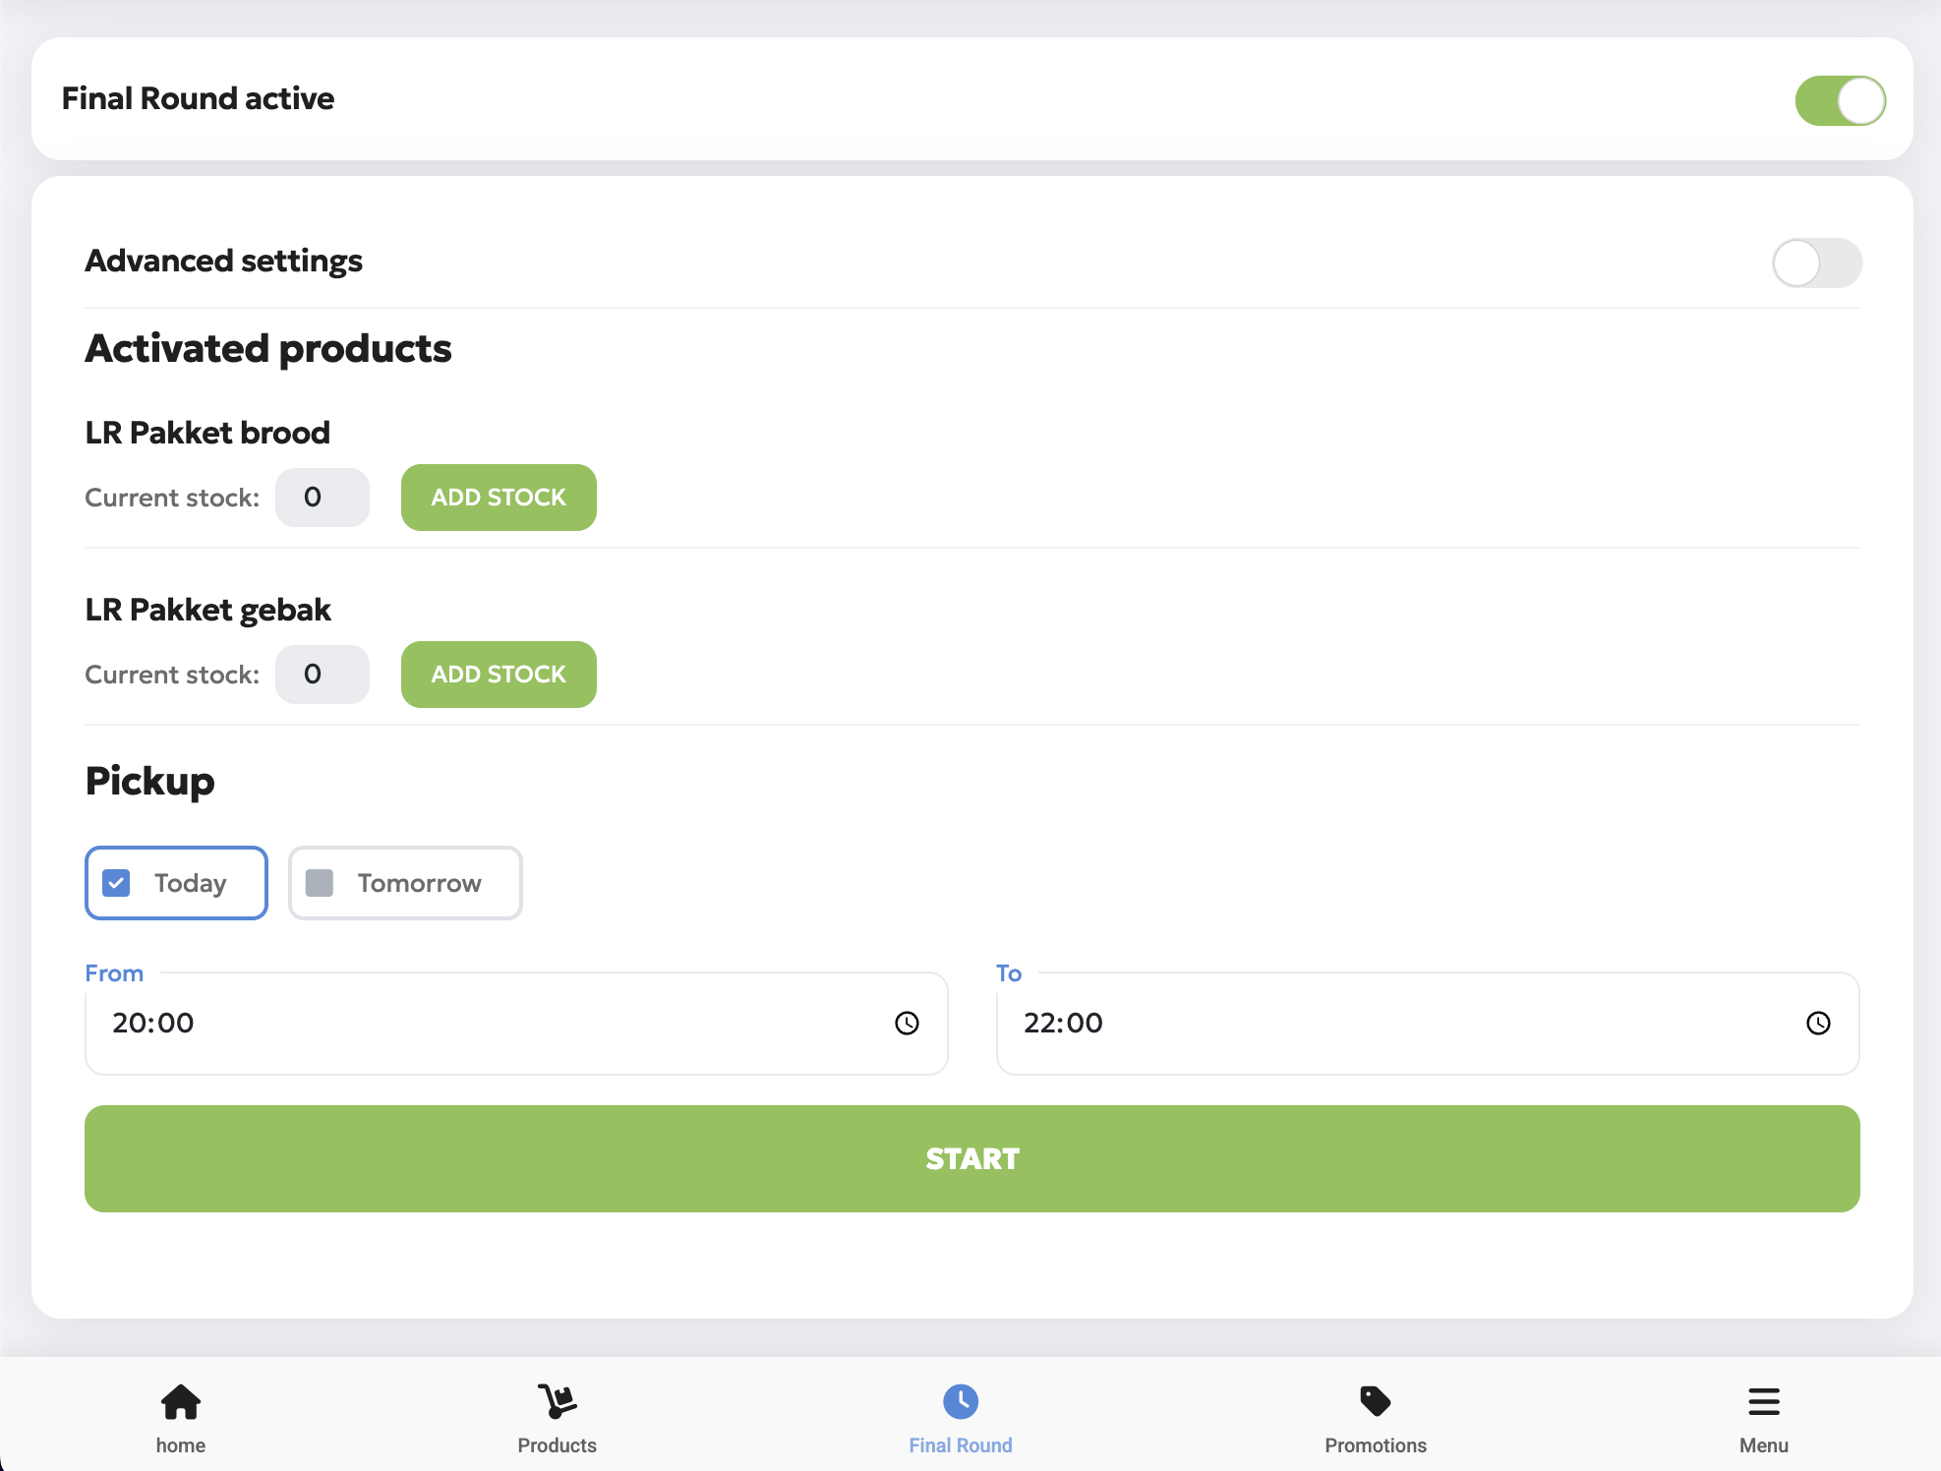Switch to the Products tab label
This screenshot has height=1471, width=1941.
tap(557, 1445)
